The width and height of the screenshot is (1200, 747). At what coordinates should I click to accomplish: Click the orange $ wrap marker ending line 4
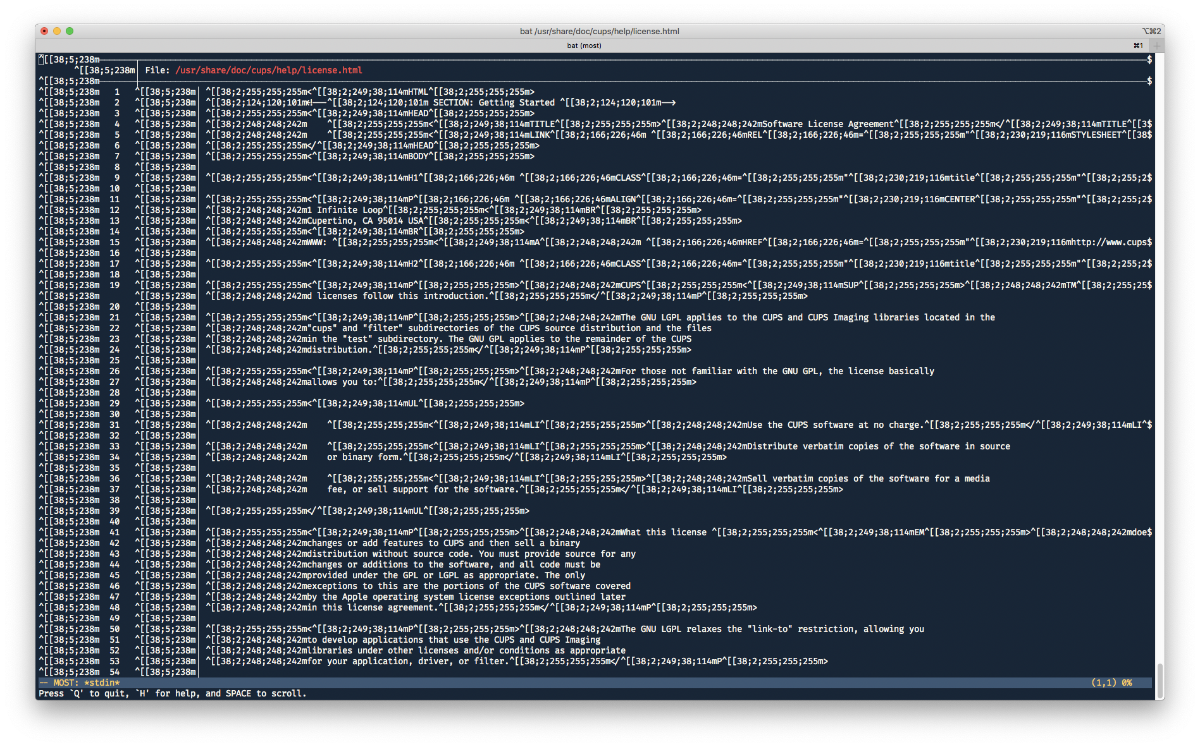pyautogui.click(x=1149, y=124)
